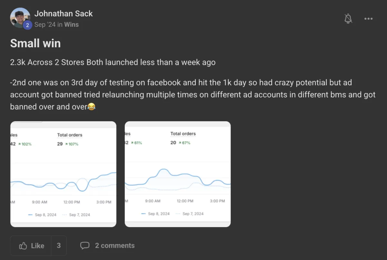Open the Wins category link
The image size is (387, 260).
71,25
